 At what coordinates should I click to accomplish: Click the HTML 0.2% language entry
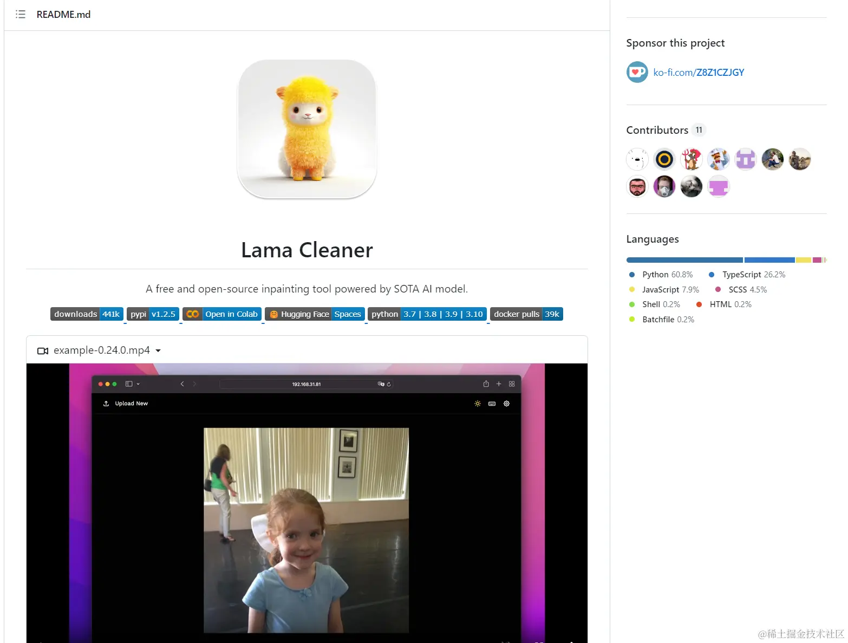coord(724,304)
